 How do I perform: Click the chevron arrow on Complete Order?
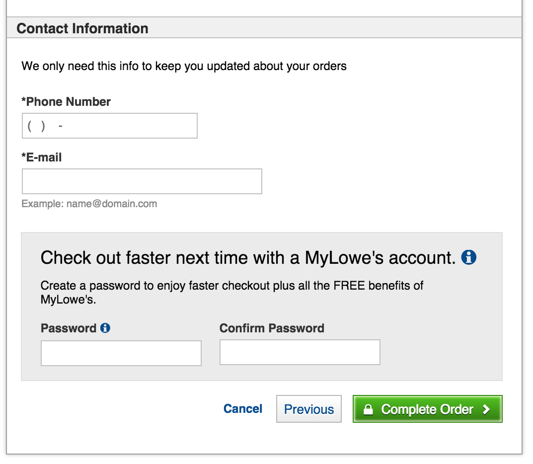486,409
